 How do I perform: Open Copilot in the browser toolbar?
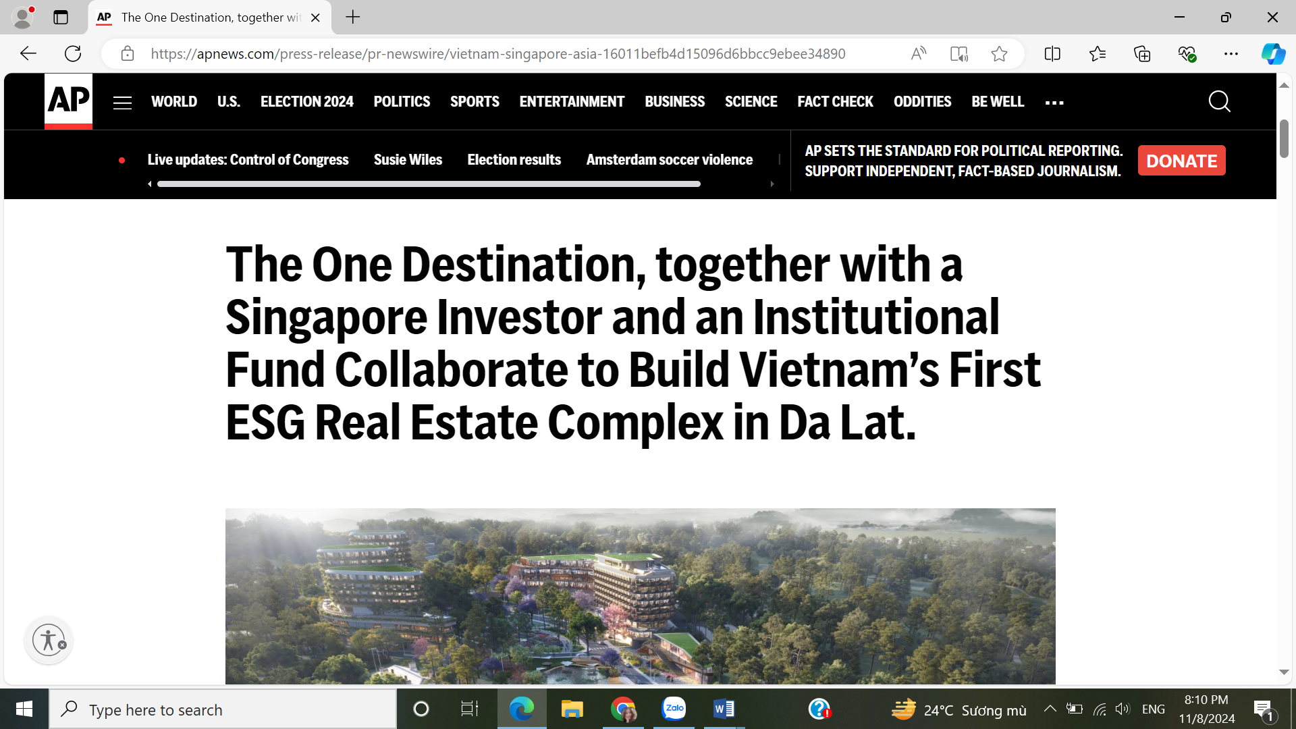(x=1273, y=53)
